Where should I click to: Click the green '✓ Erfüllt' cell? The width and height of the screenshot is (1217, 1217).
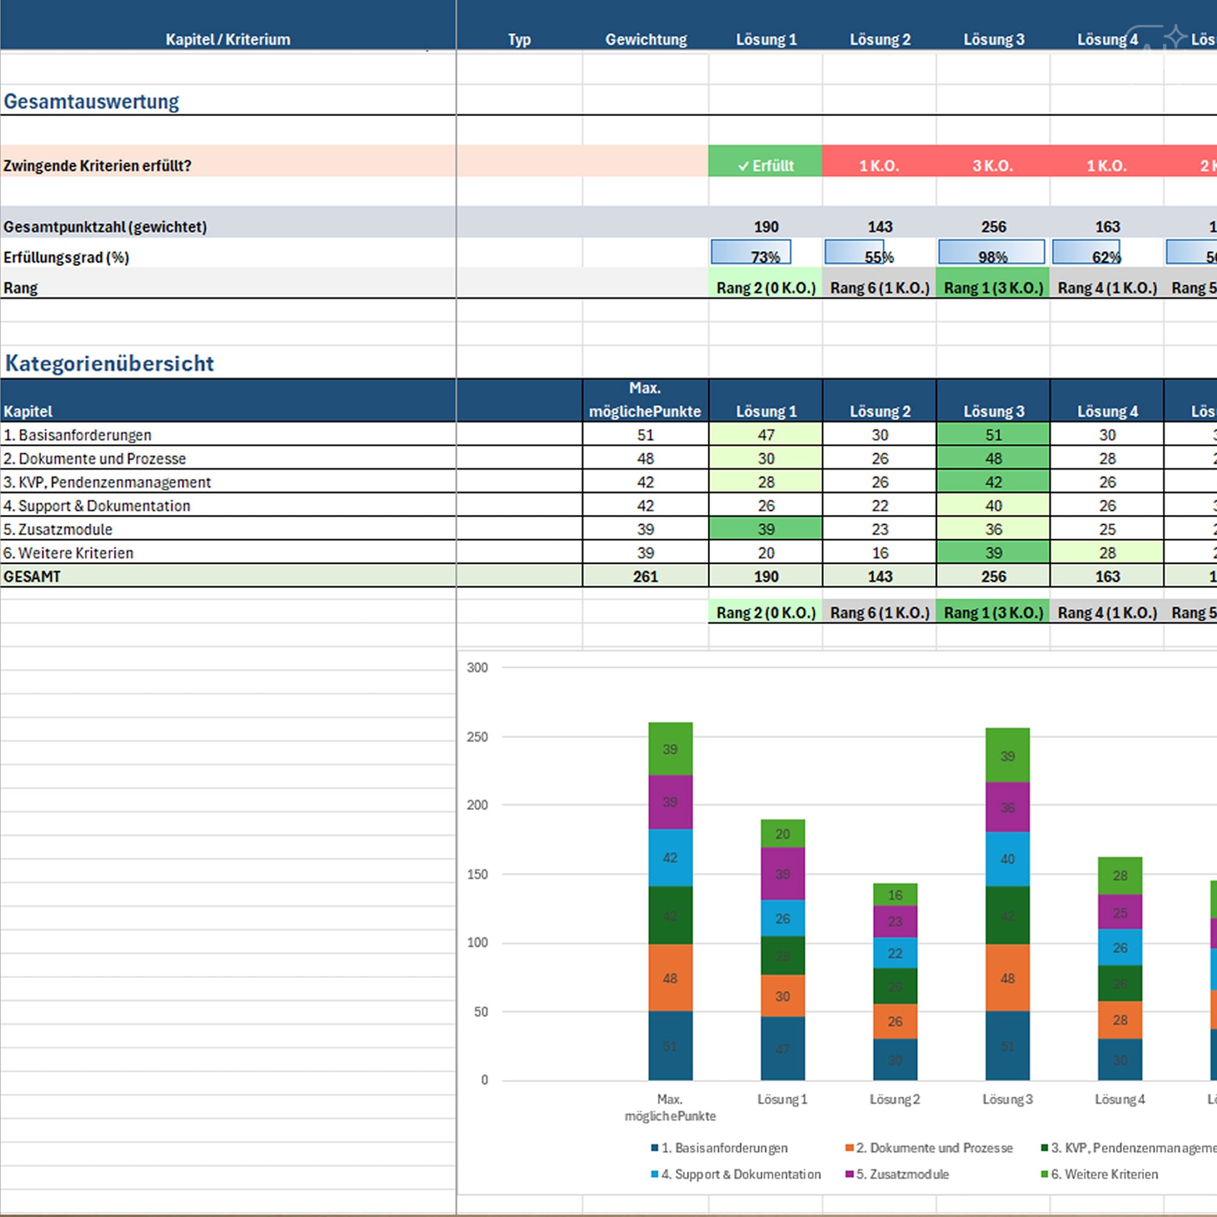pyautogui.click(x=765, y=161)
